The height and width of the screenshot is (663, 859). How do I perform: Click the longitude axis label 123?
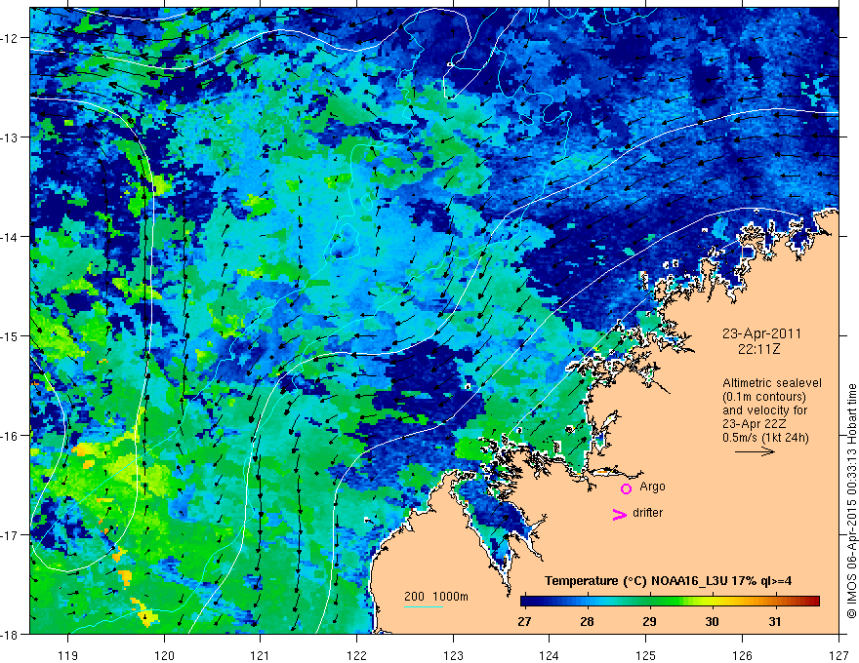pos(453,655)
